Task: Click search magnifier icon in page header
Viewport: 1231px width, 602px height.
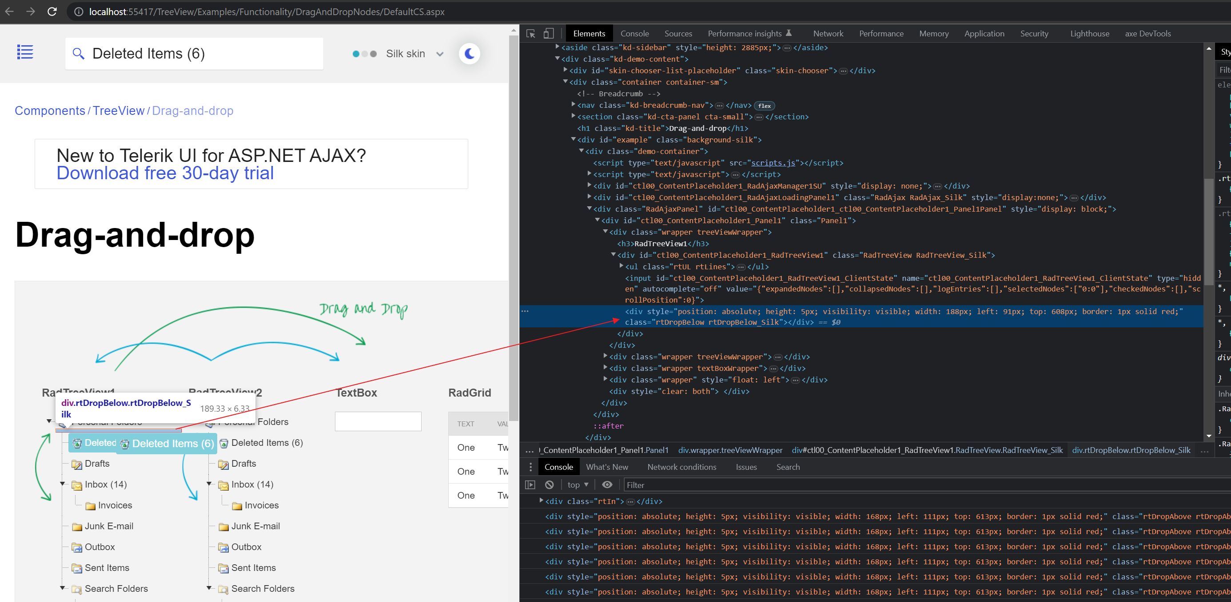Action: (78, 54)
